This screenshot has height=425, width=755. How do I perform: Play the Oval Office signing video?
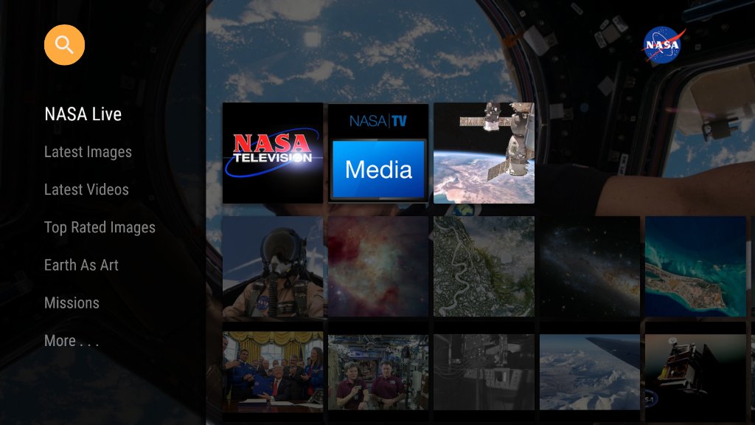click(x=273, y=372)
